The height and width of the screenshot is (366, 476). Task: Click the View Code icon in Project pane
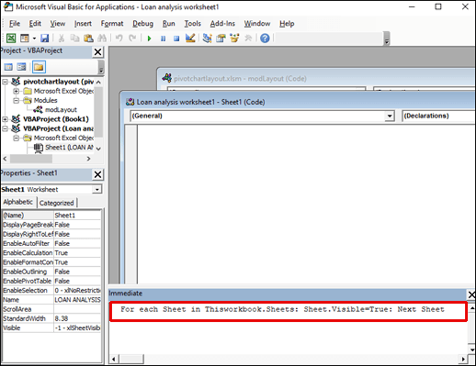pyautogui.click(x=8, y=67)
